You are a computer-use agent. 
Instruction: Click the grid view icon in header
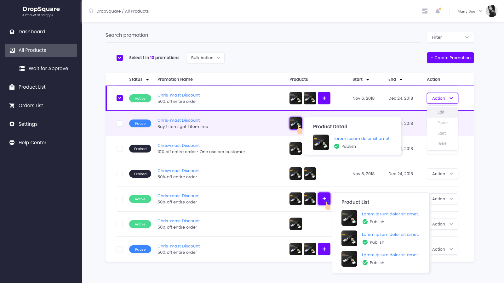[x=425, y=11]
